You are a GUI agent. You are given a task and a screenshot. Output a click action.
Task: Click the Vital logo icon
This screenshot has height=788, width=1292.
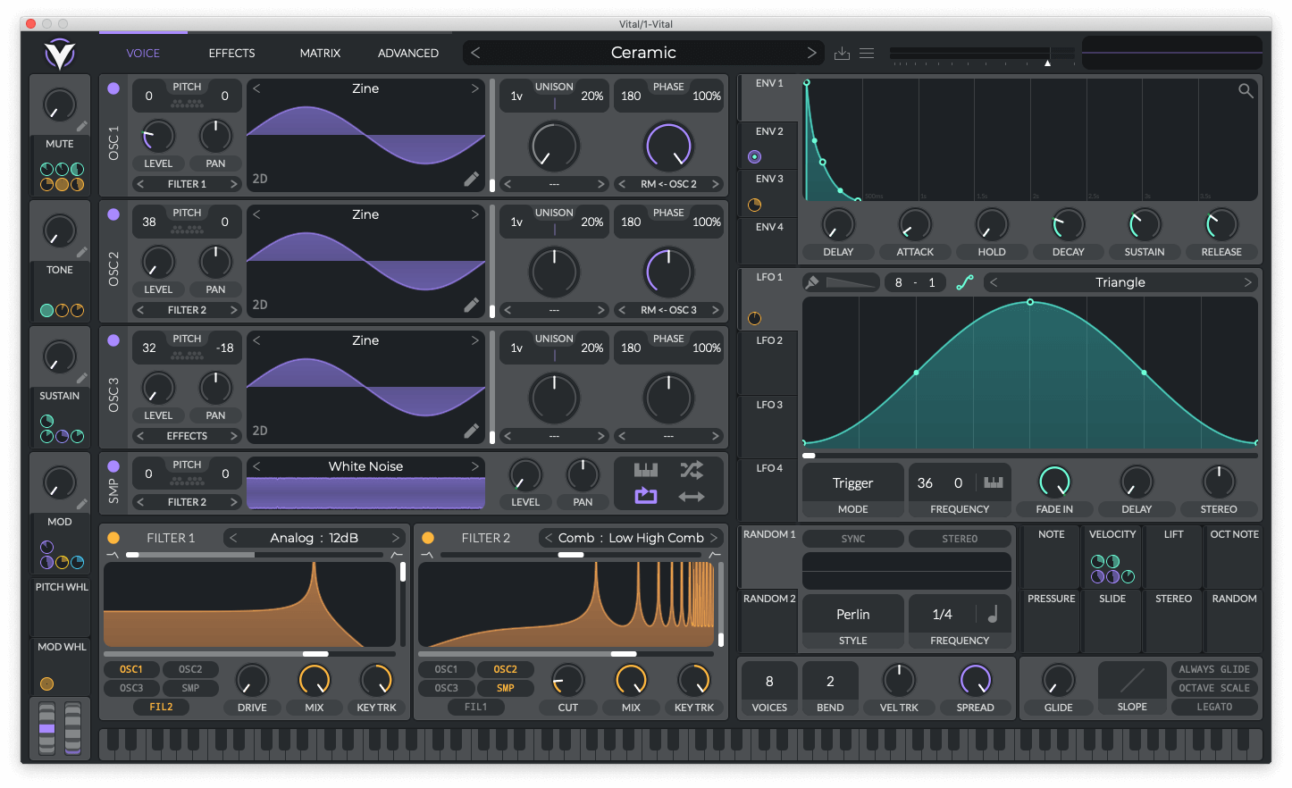60,54
